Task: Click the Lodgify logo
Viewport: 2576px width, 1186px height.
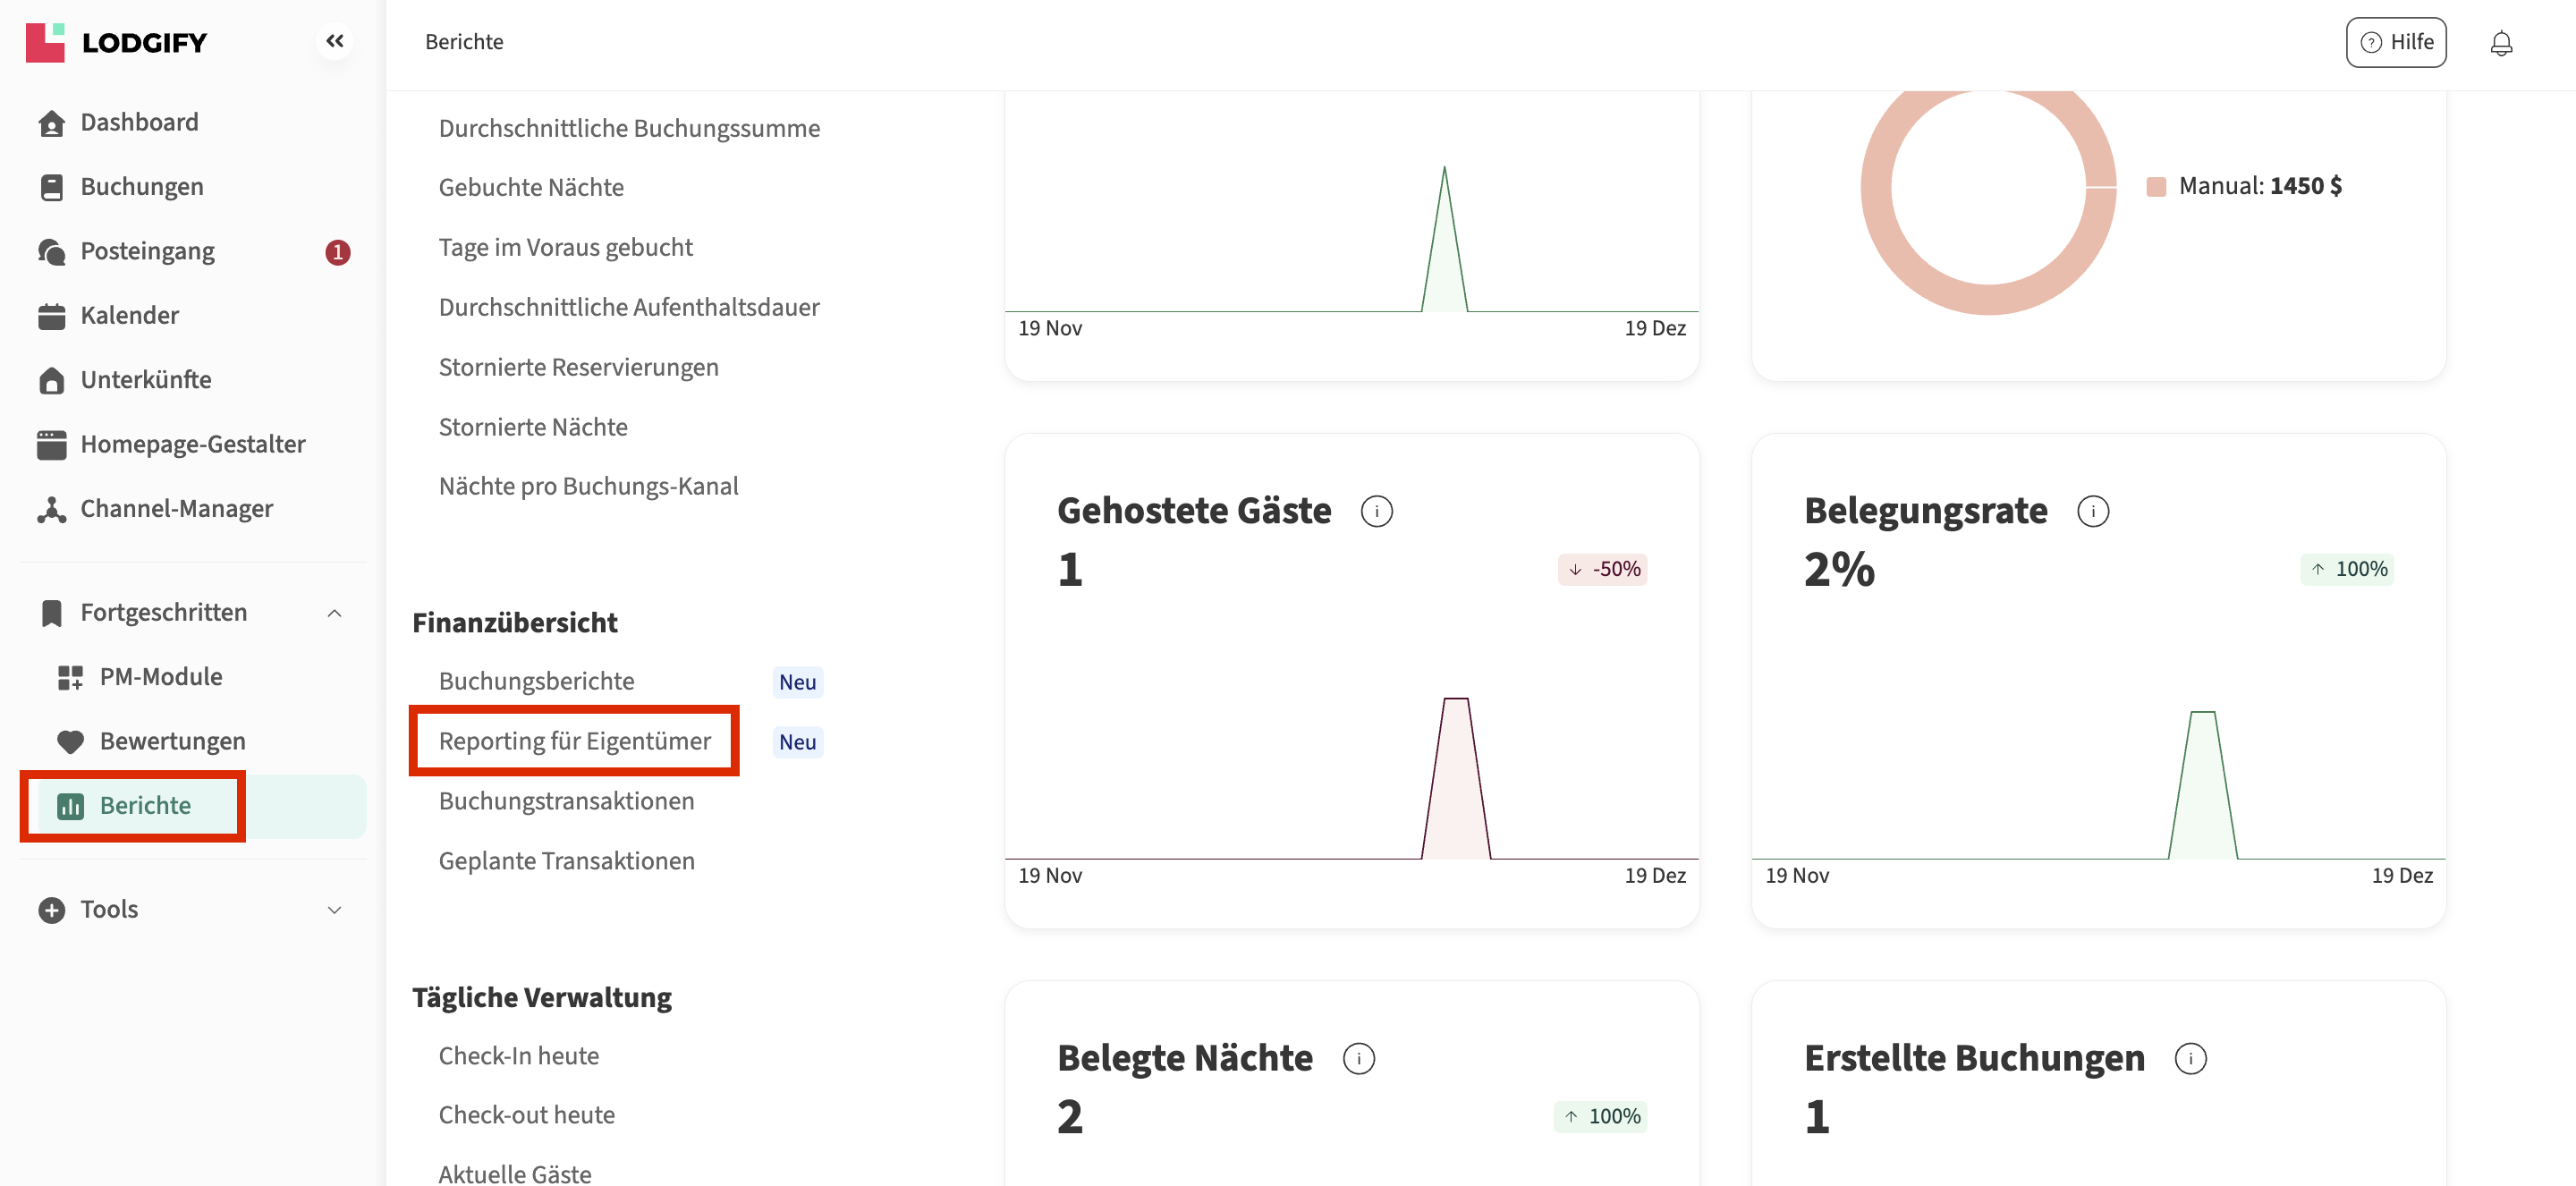Action: pyautogui.click(x=116, y=42)
